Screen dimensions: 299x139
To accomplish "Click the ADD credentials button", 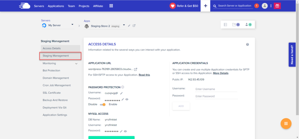I will click(181, 106).
